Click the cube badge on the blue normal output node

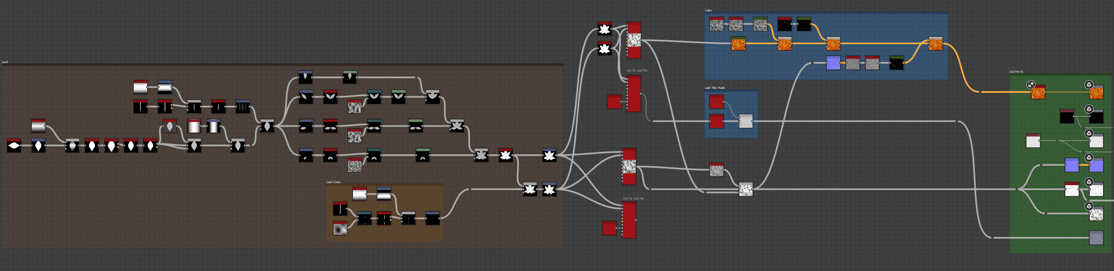pyautogui.click(x=1089, y=158)
